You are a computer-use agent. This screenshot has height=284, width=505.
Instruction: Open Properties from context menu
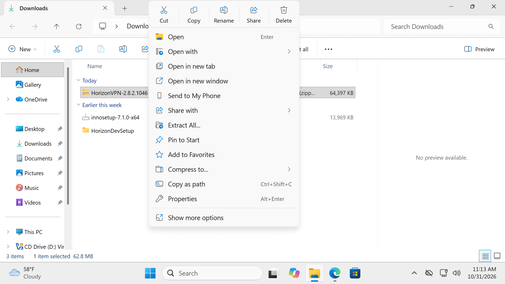[x=224, y=199]
